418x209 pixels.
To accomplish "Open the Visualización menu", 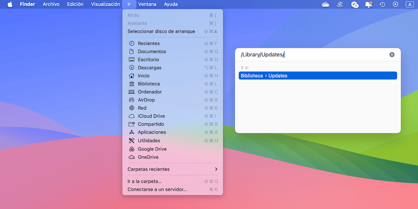I will (106, 4).
